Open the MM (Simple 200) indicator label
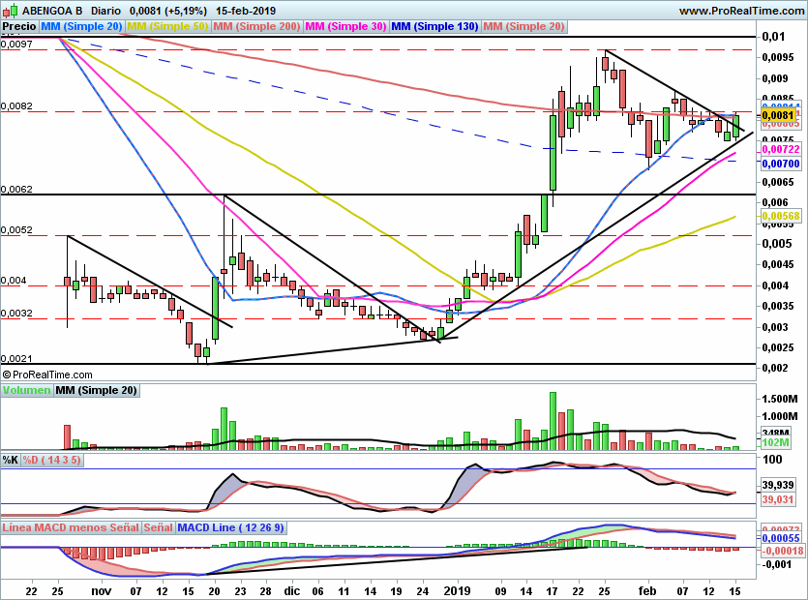The image size is (808, 600). tap(256, 26)
